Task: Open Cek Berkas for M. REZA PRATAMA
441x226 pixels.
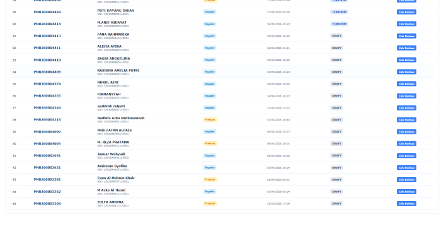Action: point(406,144)
